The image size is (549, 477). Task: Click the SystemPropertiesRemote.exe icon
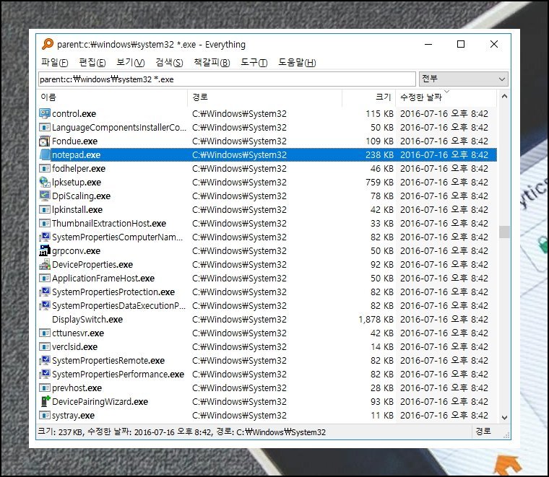click(45, 360)
